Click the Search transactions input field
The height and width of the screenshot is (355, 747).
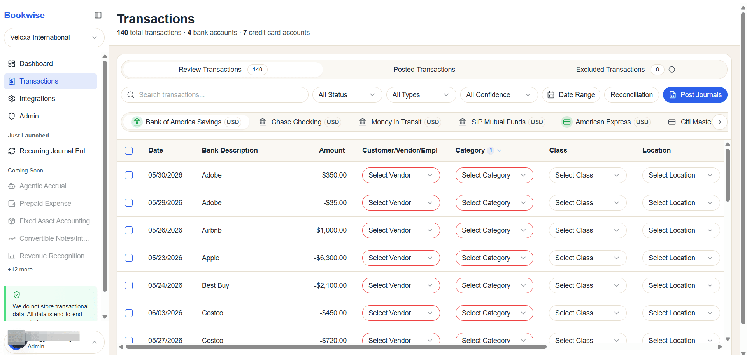pos(215,95)
